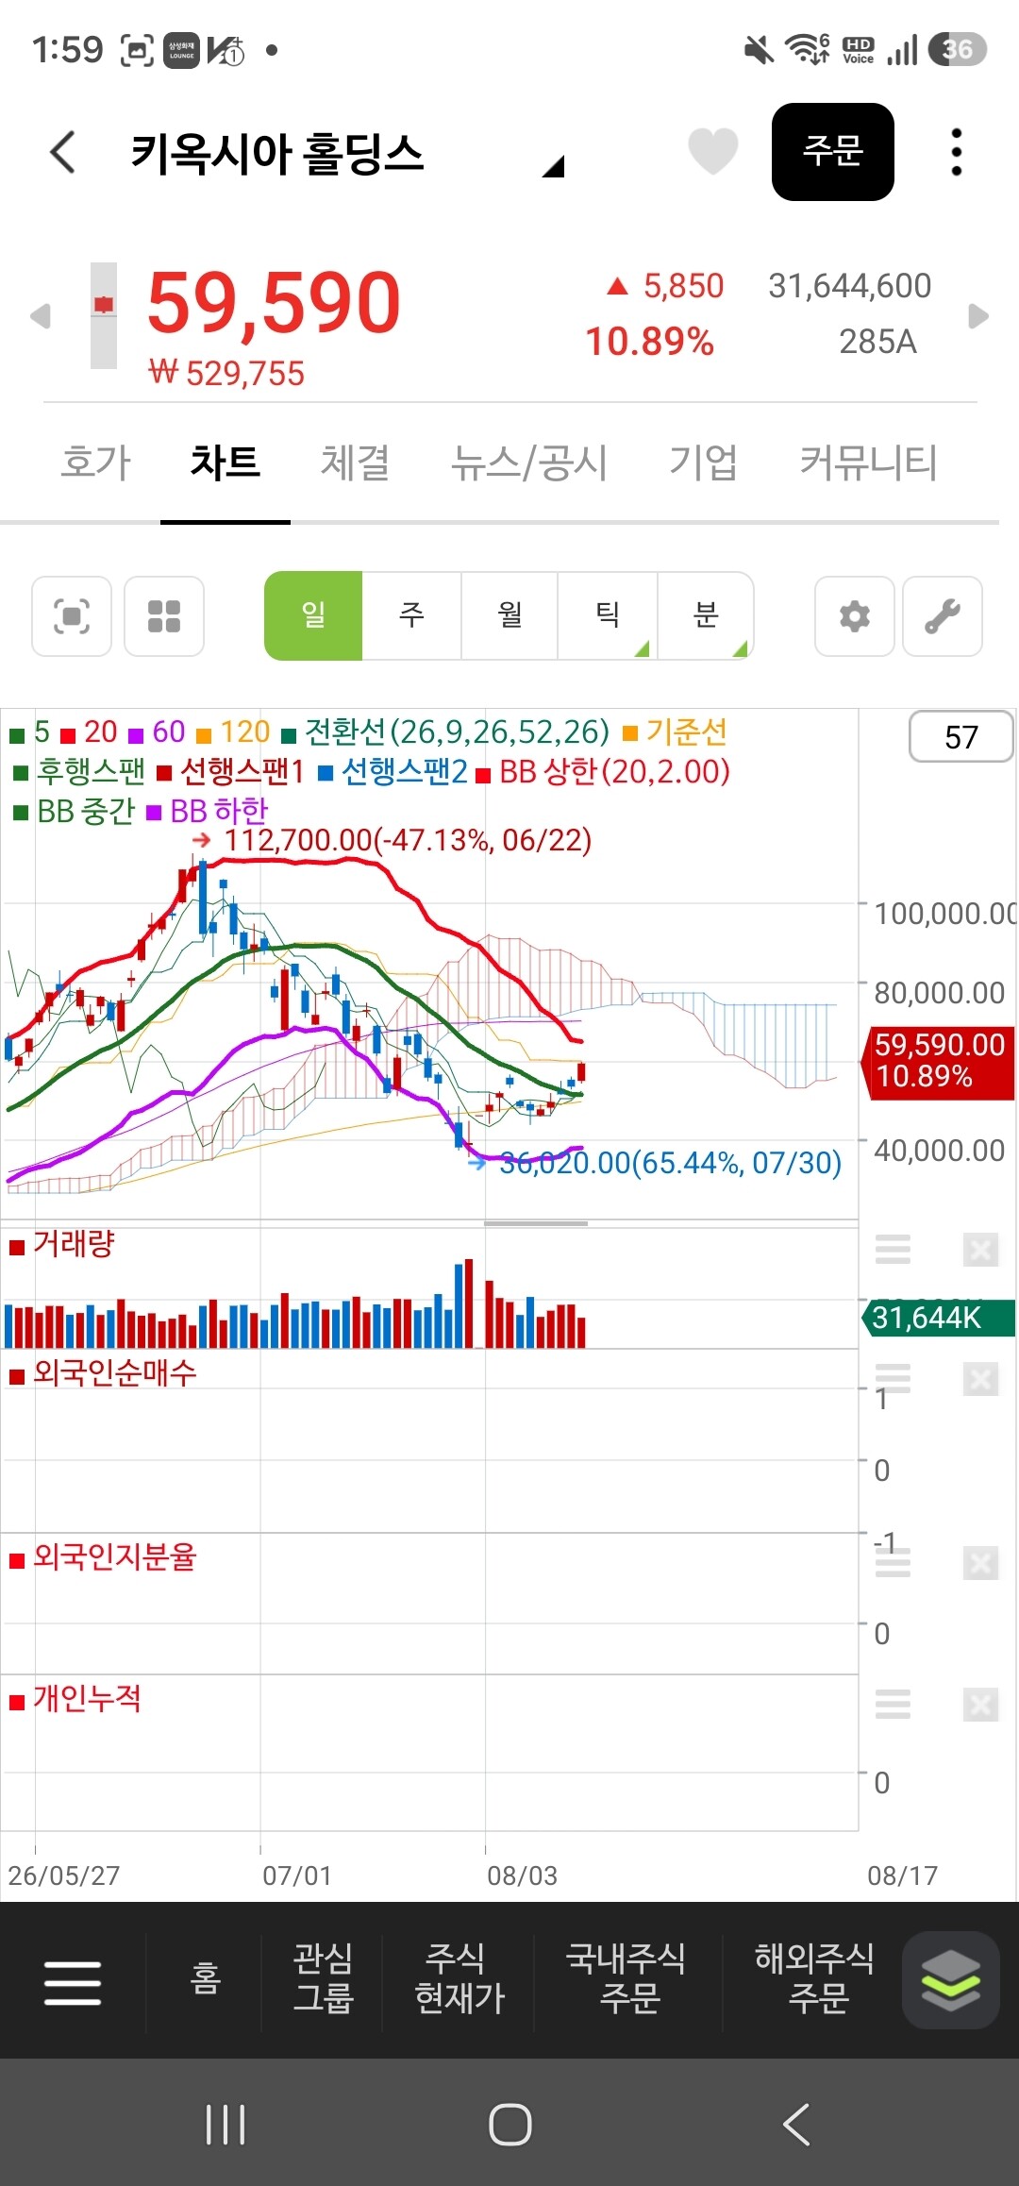This screenshot has width=1019, height=2186.
Task: Open the green layers quick menu icon
Action: [950, 1980]
